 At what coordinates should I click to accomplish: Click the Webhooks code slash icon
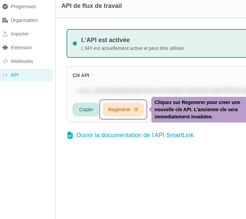point(5,61)
